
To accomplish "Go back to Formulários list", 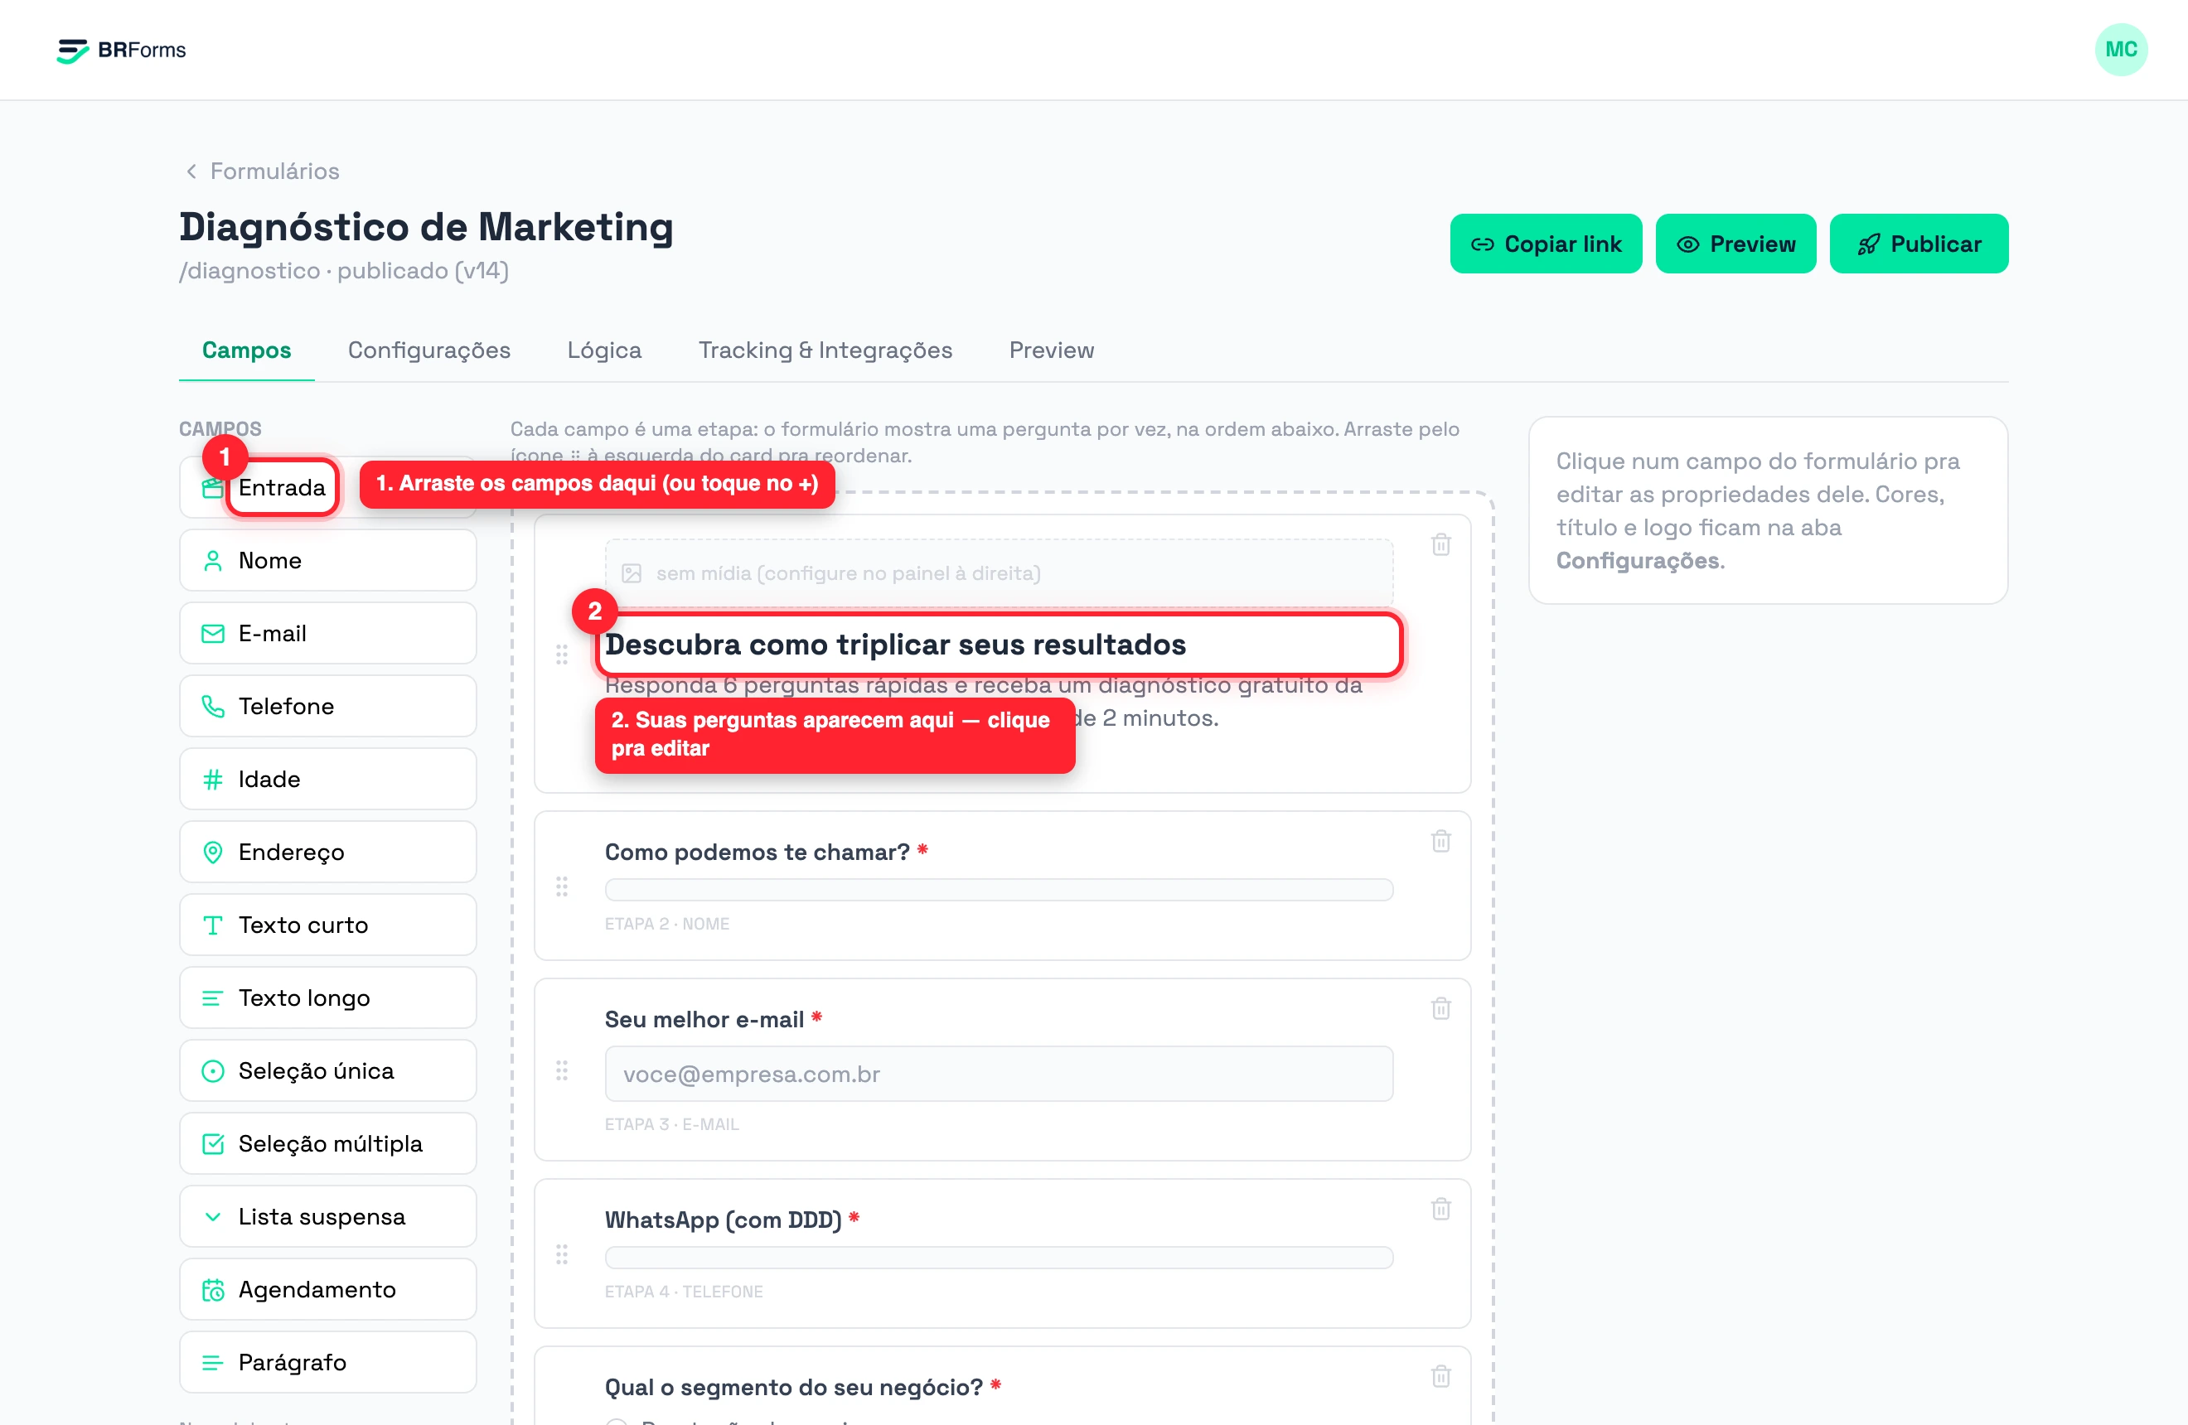I will tap(262, 171).
